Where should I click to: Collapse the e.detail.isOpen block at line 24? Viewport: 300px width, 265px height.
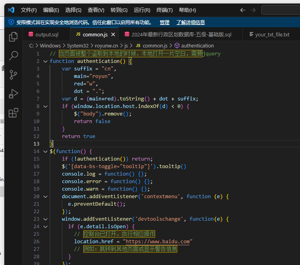tap(45, 227)
